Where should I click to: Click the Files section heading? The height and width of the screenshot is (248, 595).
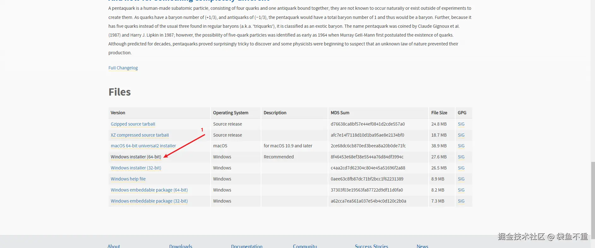(x=120, y=92)
